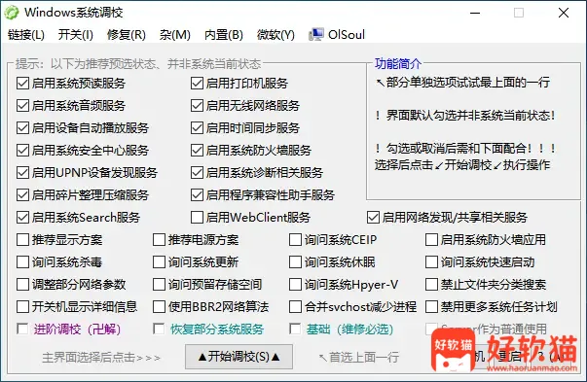The image size is (587, 382).
Task: Check 询问系统快速启动
Action: click(x=431, y=262)
